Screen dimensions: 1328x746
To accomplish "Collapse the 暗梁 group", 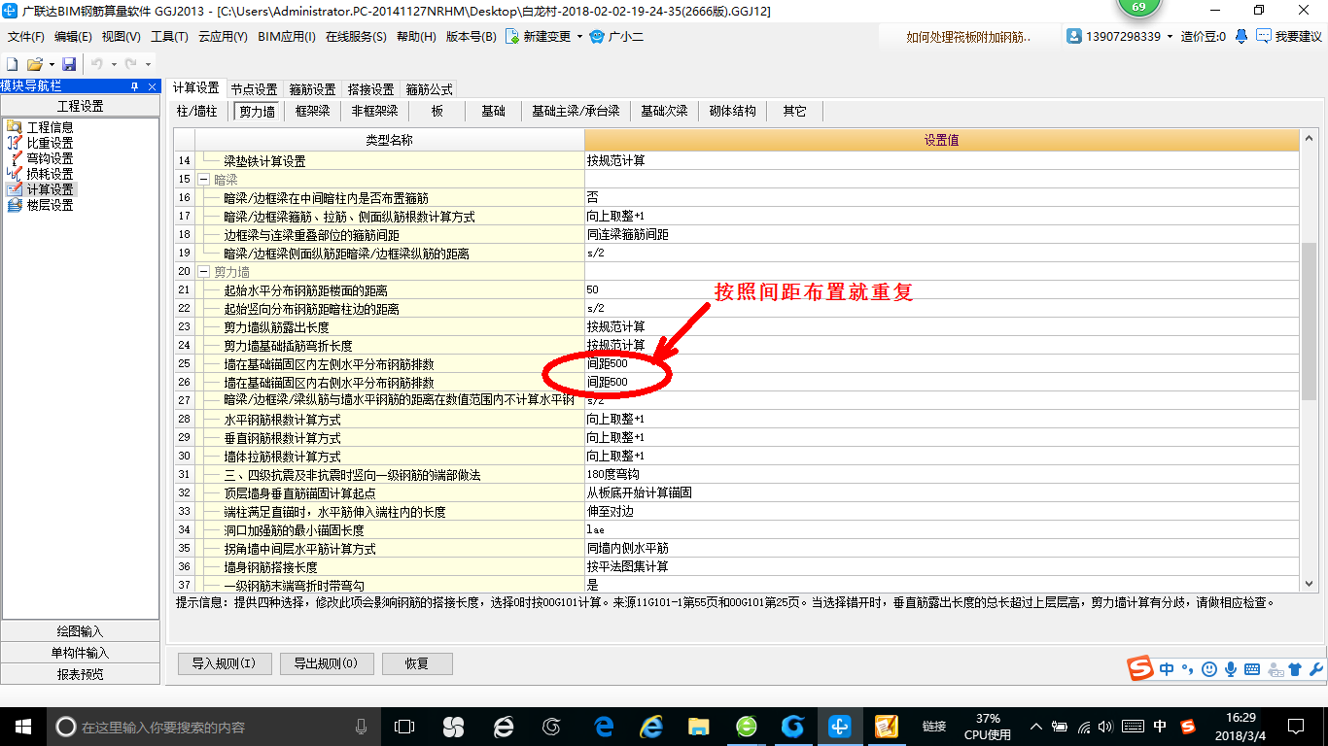I will tap(204, 180).
